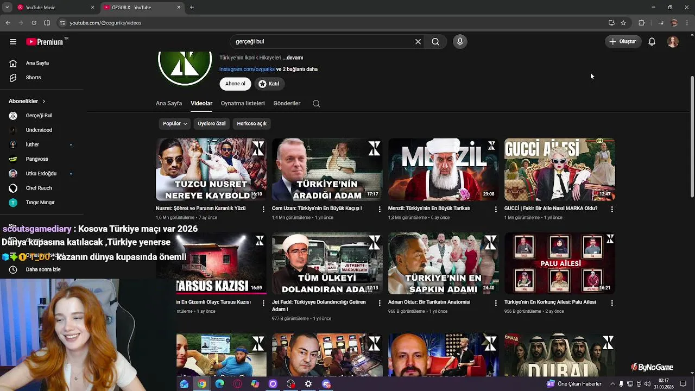This screenshot has height=391, width=695.
Task: Open the Popüler sort dropdown
Action: click(x=175, y=123)
